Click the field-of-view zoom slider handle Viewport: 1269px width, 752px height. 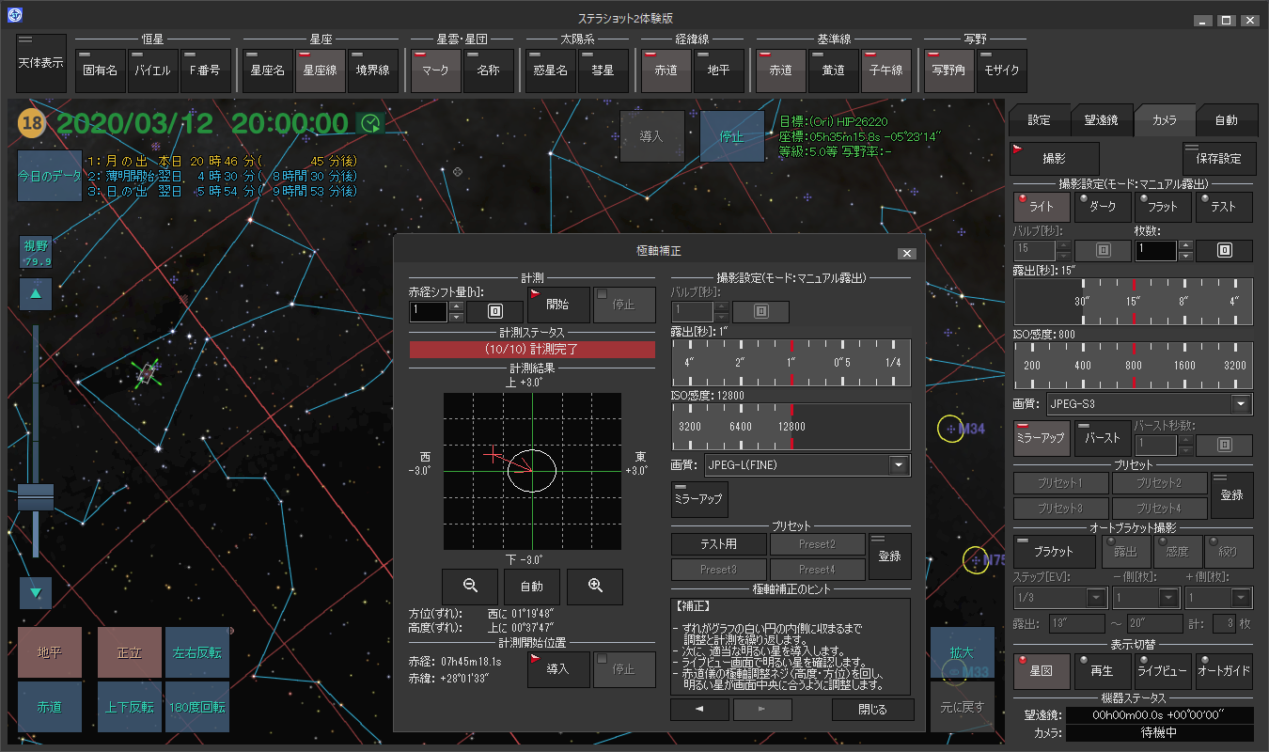pyautogui.click(x=36, y=497)
